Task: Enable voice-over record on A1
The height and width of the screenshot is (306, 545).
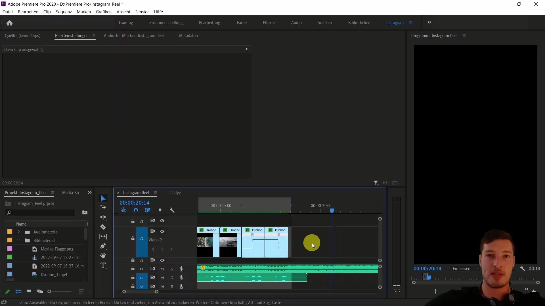Action: [181, 269]
